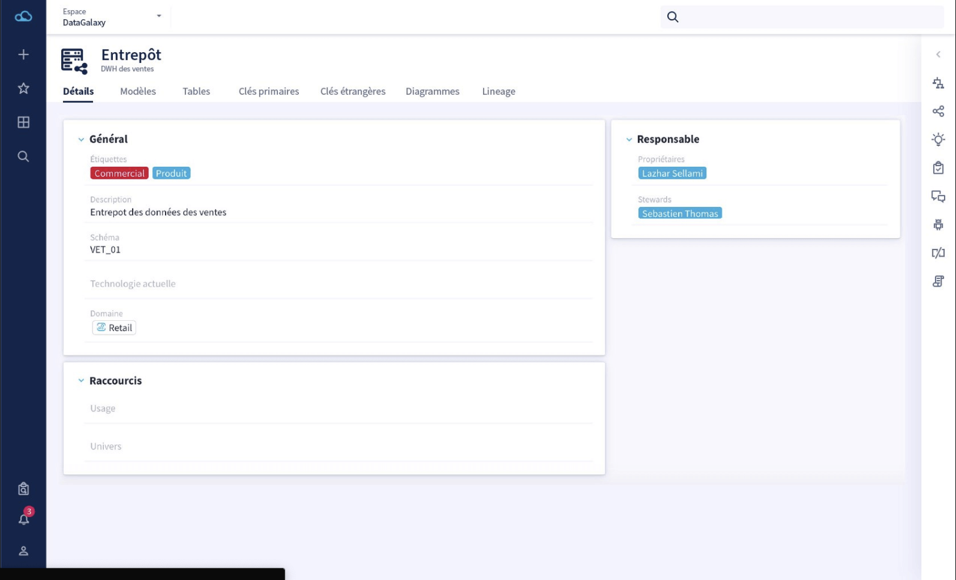The height and width of the screenshot is (580, 956).
Task: Click the Retail domain link
Action: pos(114,327)
